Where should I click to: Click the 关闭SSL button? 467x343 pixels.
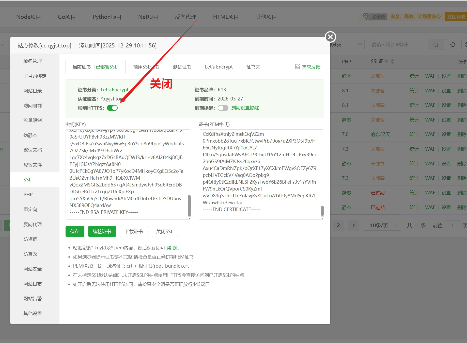[165, 231]
